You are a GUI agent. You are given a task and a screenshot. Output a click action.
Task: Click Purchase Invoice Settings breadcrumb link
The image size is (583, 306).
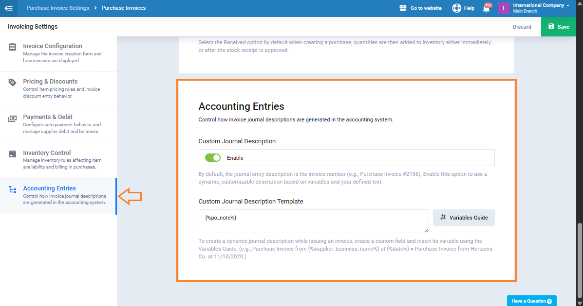57,8
